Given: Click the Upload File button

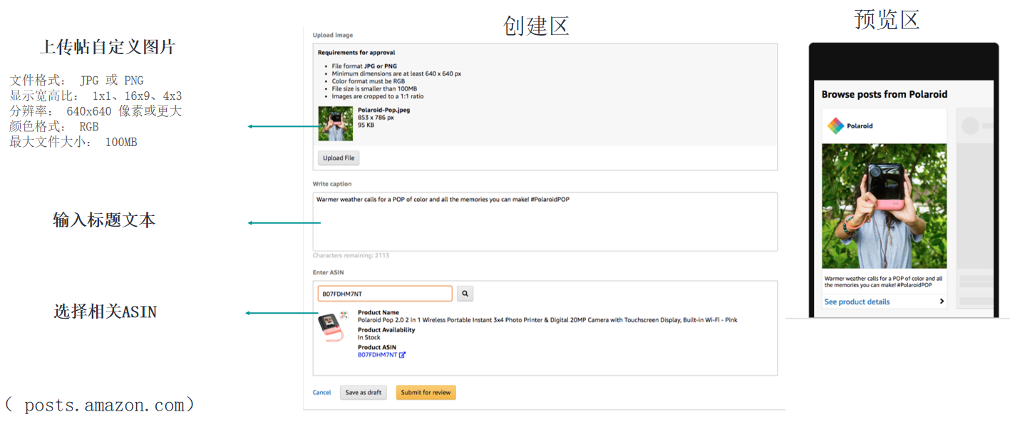Looking at the screenshot, I should [338, 158].
